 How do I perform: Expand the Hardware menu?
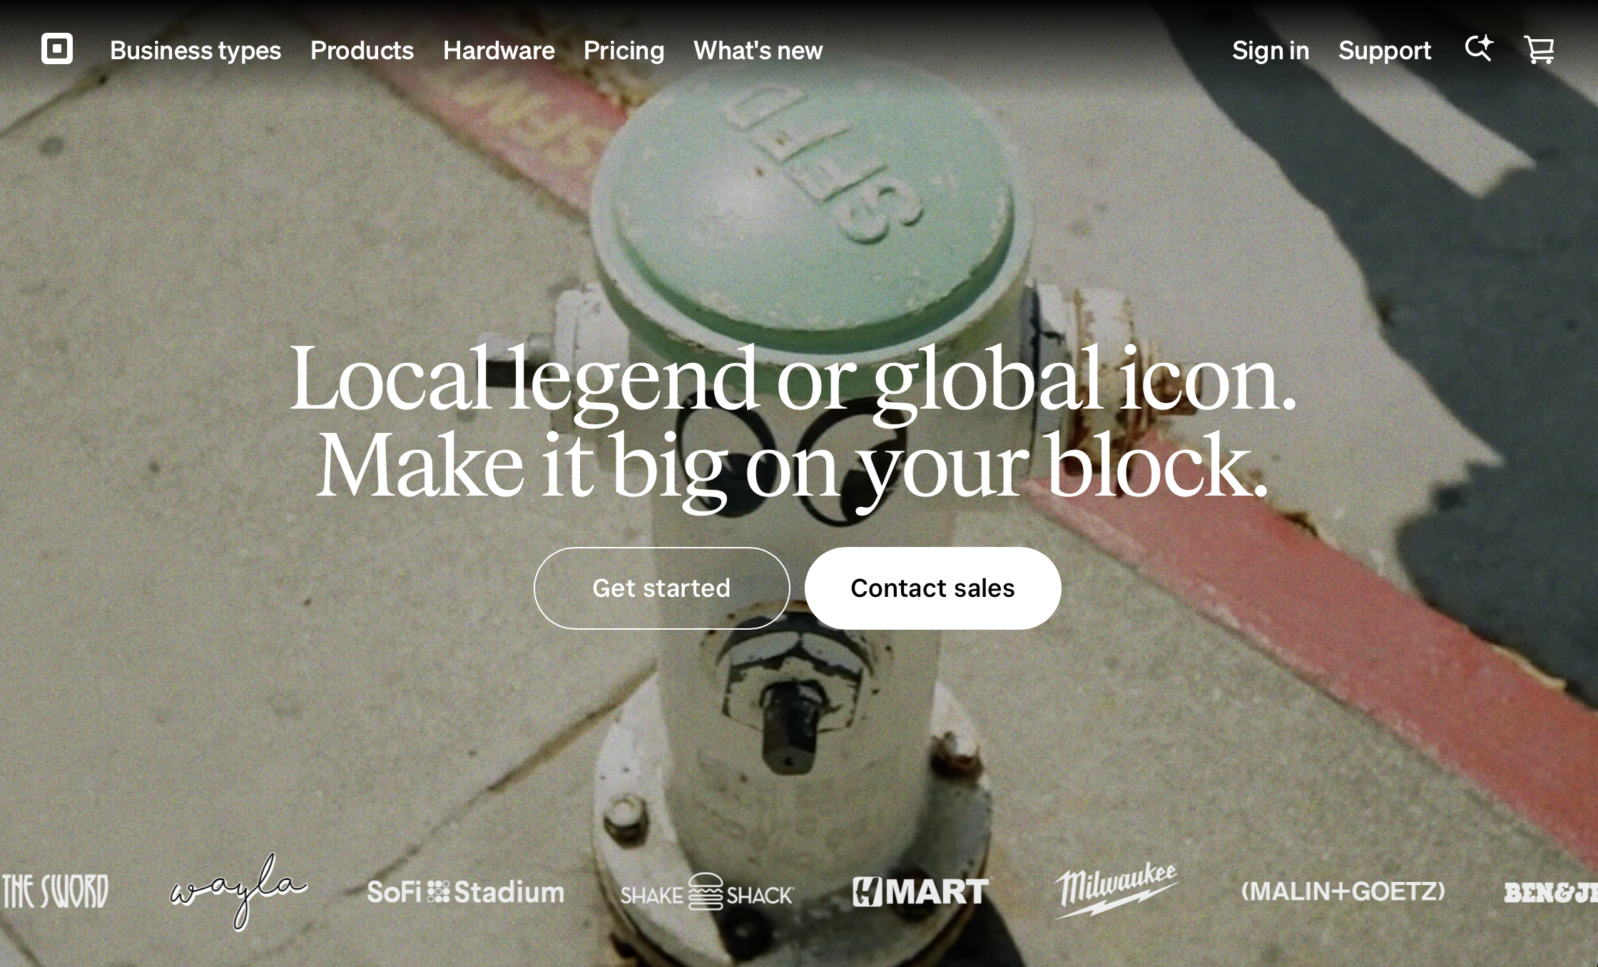point(499,50)
